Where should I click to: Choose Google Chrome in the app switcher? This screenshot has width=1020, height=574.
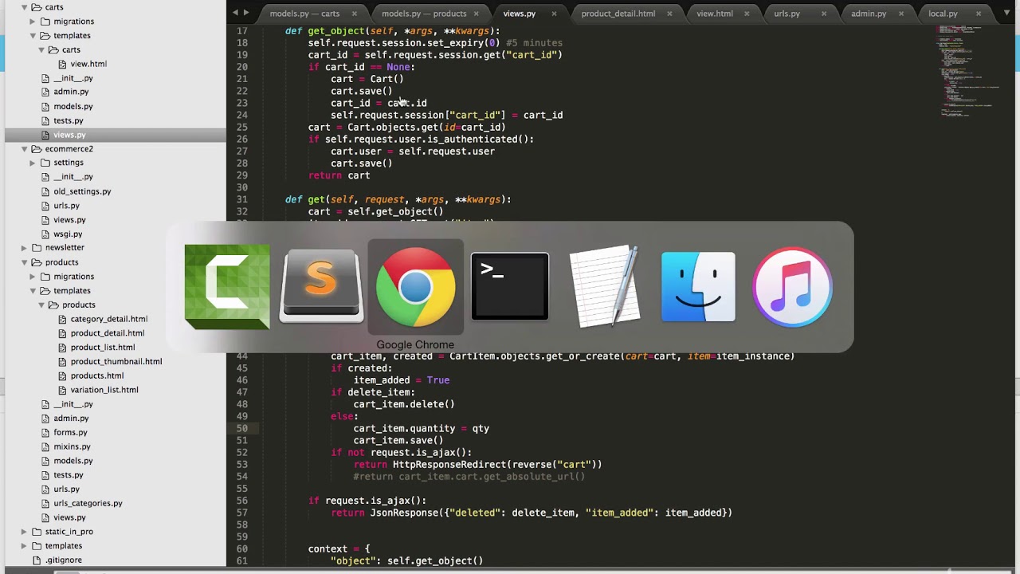415,287
